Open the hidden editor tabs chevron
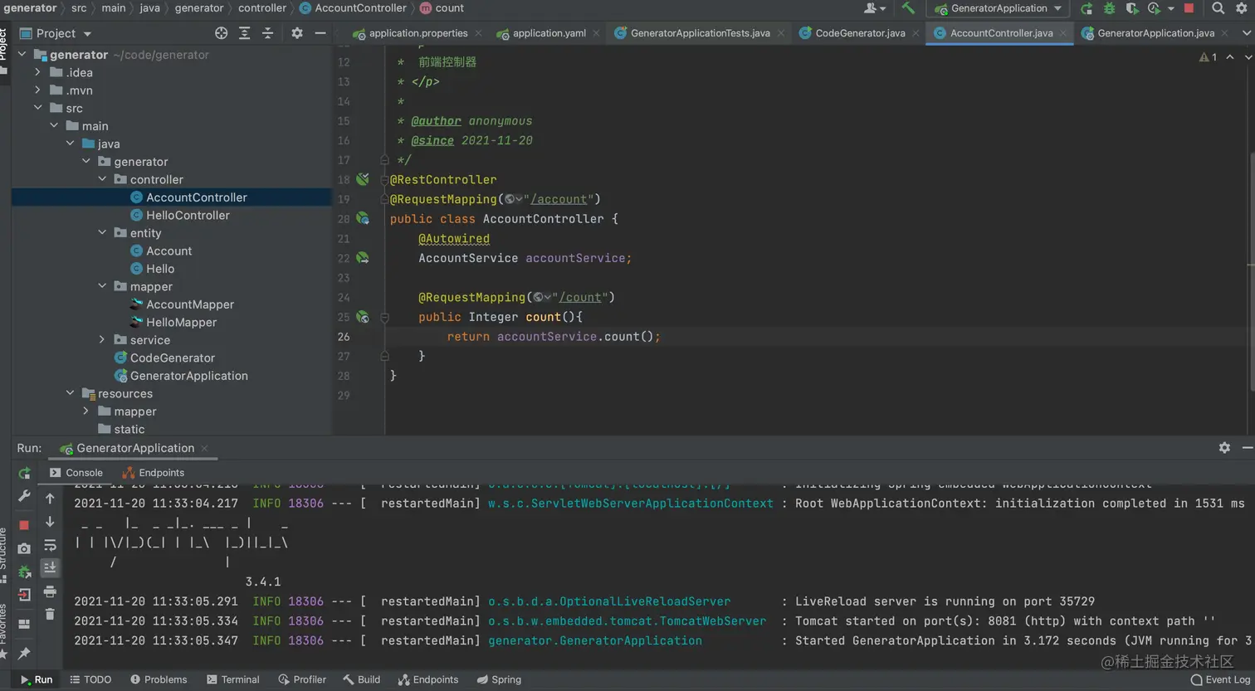Viewport: 1255px width, 691px height. click(x=1246, y=33)
